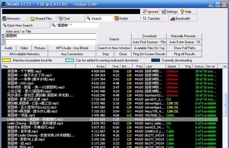Click the Ping All Results button
The width and height of the screenshot is (229, 148).
click(x=184, y=54)
